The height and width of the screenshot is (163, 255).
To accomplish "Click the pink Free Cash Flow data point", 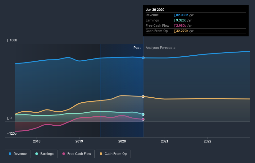I will pyautogui.click(x=143, y=119).
